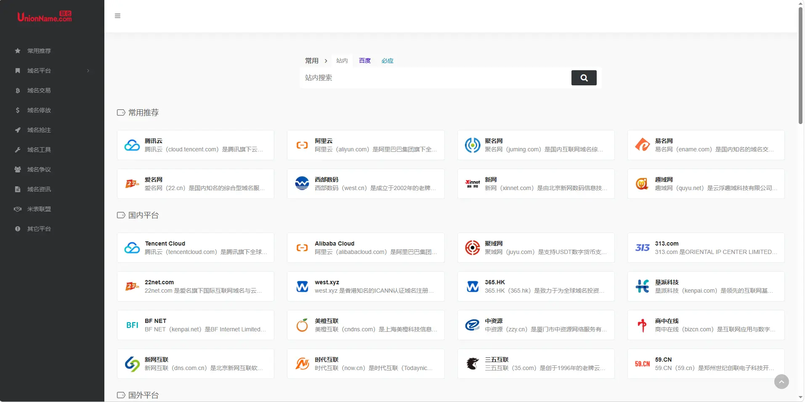Click the 新网 Xinnet logo
Viewport: 805px width, 402px height.
click(473, 184)
